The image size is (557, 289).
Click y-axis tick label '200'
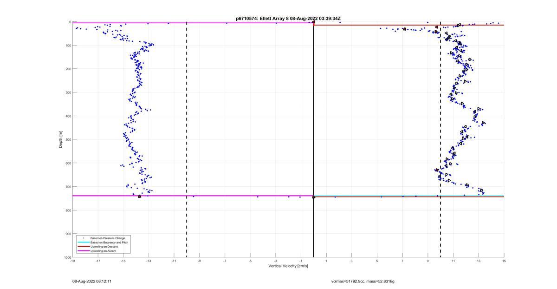pos(68,69)
